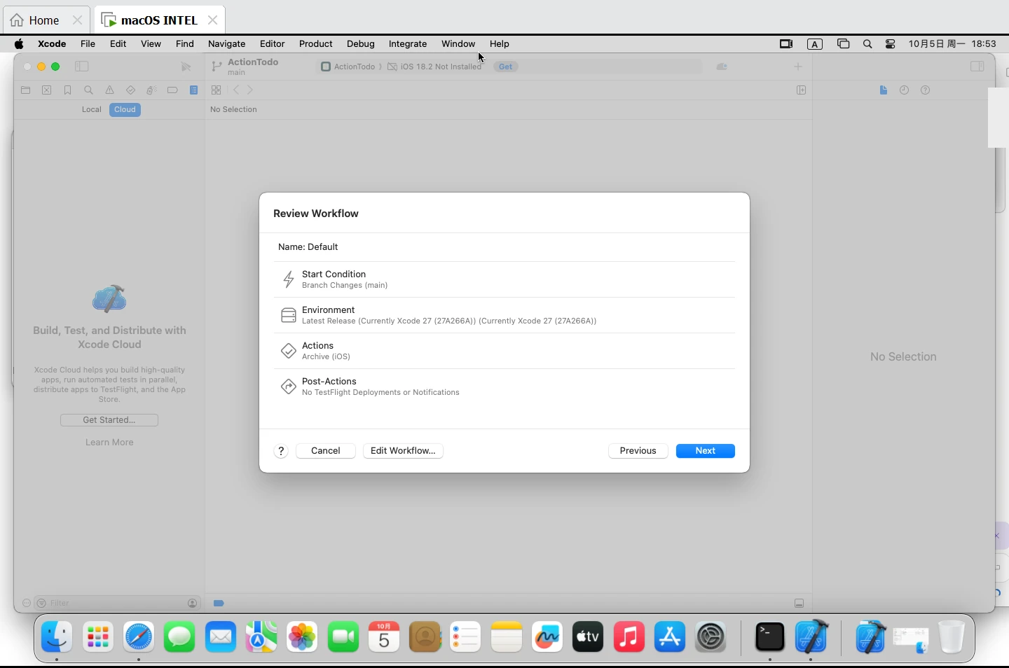
Task: Open Spotlight search in menu bar
Action: coord(867,44)
